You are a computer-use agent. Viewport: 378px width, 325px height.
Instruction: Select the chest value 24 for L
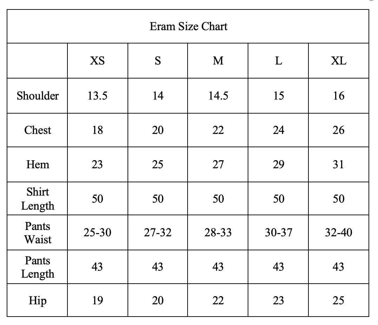click(x=278, y=130)
